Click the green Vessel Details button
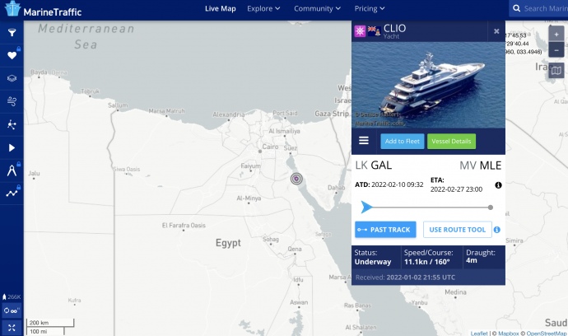 point(451,142)
